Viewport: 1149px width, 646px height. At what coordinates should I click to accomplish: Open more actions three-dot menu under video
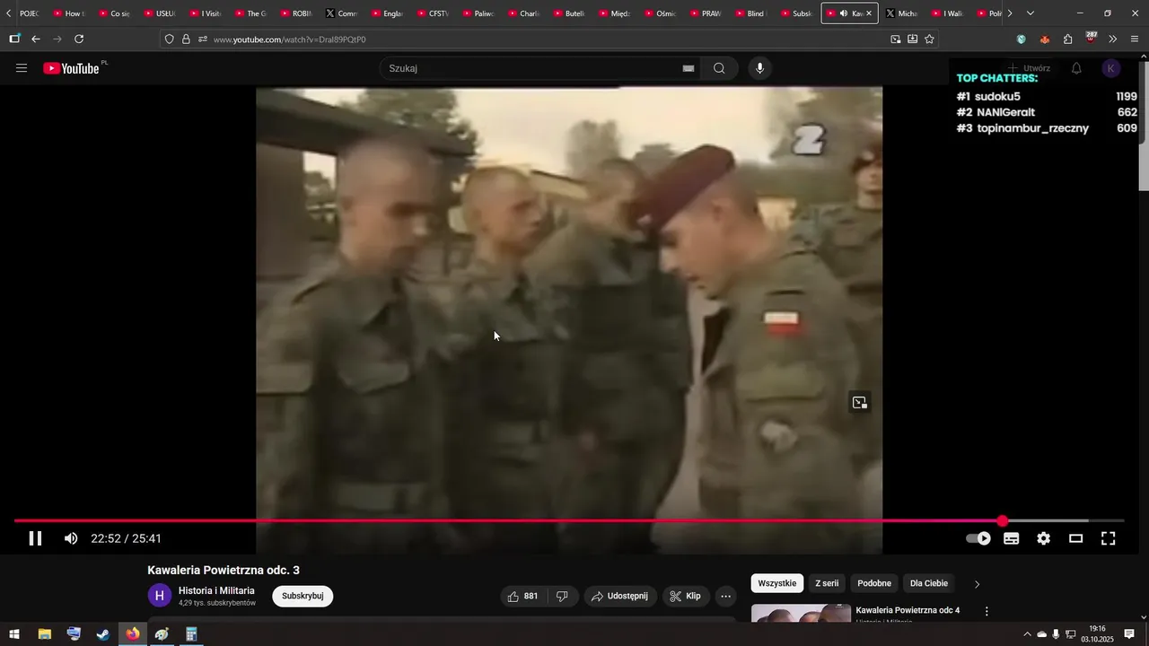tap(725, 596)
